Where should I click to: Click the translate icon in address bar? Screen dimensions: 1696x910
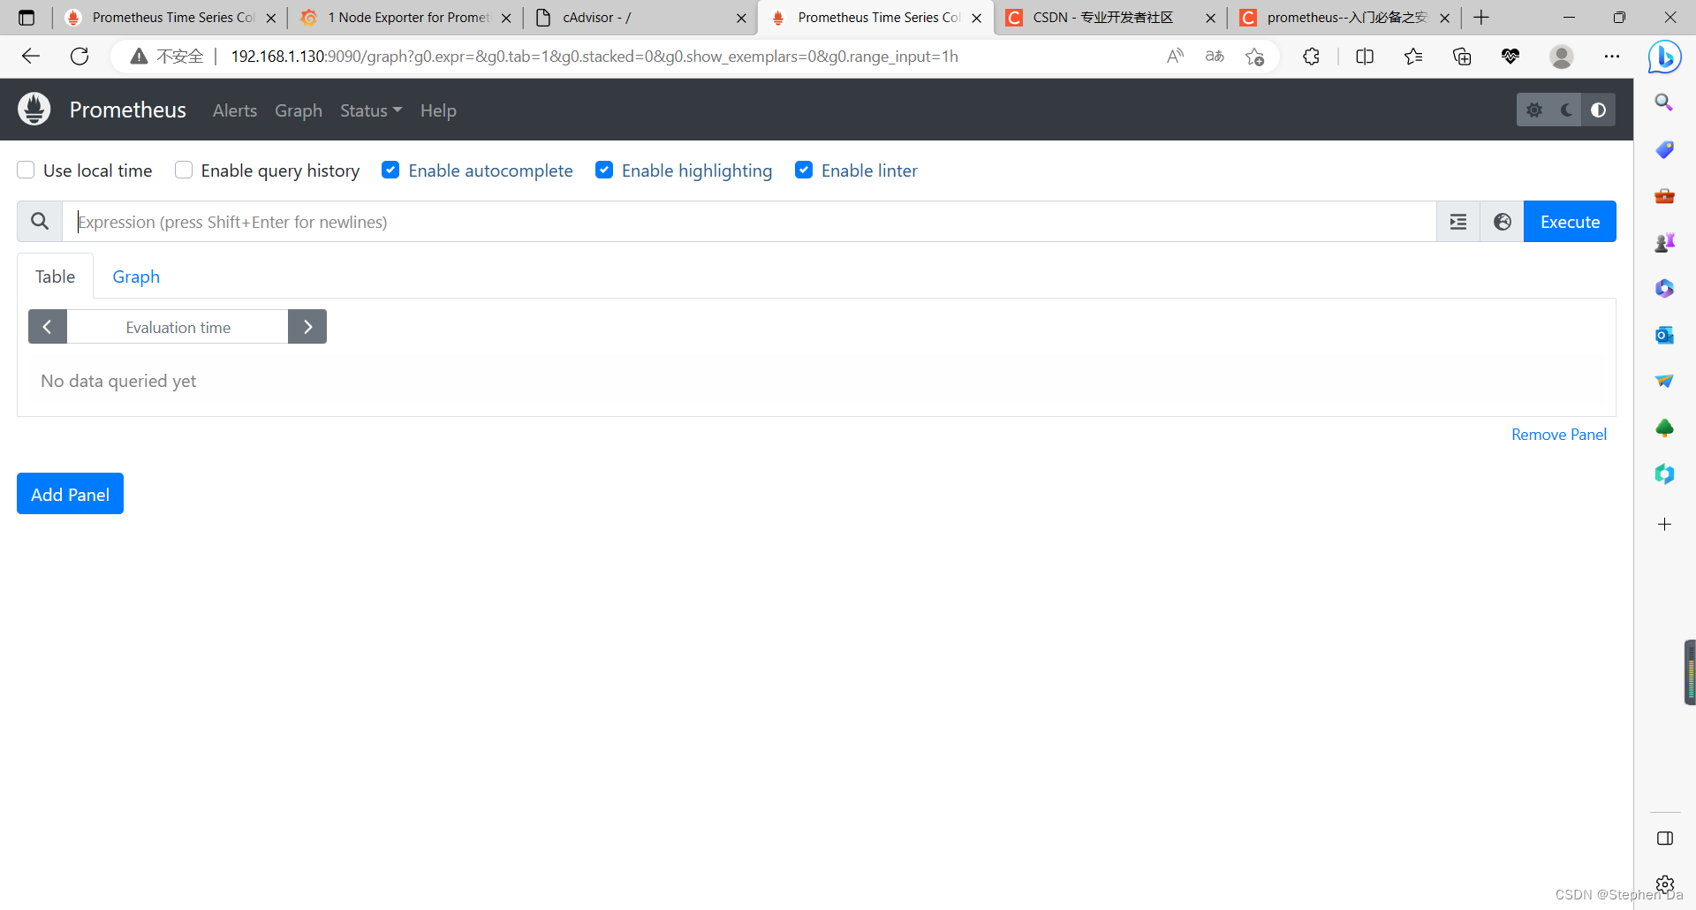coord(1215,57)
